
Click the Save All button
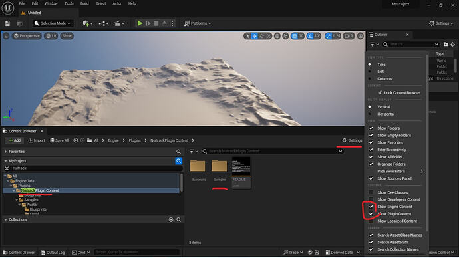pyautogui.click(x=59, y=140)
